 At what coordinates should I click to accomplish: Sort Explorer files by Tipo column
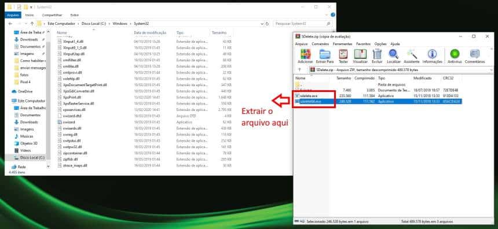pyautogui.click(x=180, y=32)
